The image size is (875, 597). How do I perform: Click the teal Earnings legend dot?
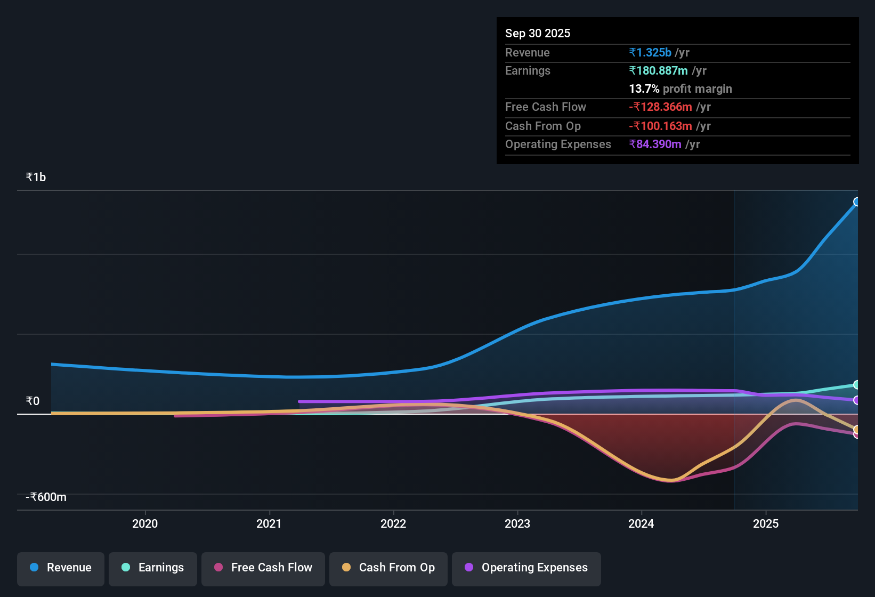click(x=125, y=568)
